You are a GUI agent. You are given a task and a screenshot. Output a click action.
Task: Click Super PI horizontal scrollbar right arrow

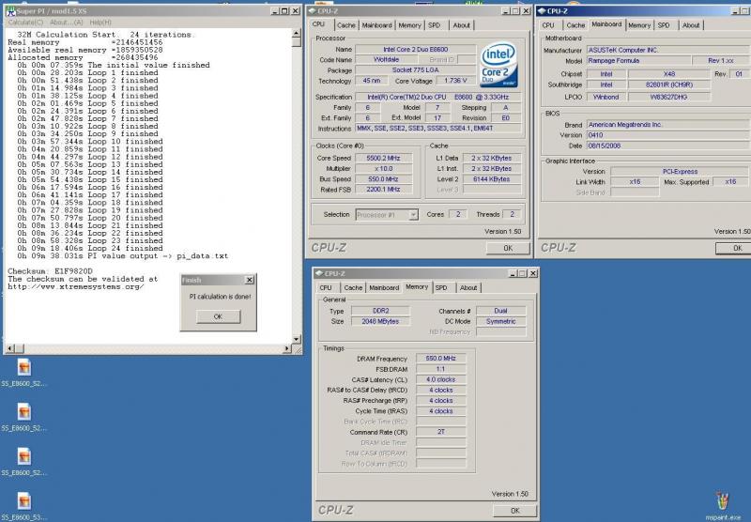coord(287,348)
